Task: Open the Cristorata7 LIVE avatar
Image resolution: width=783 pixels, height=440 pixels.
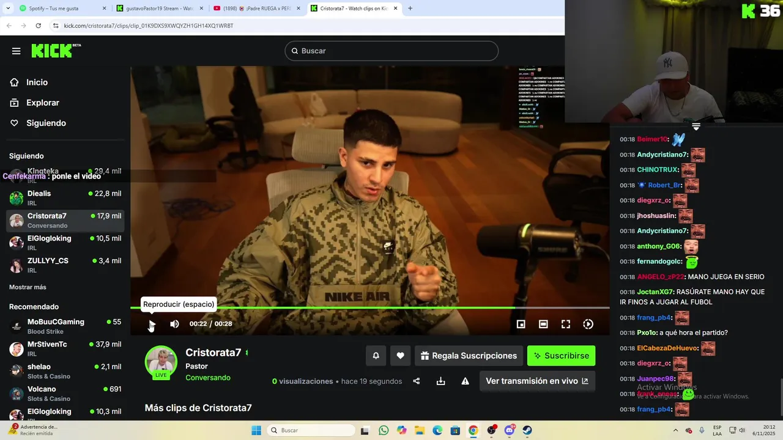Action: [x=161, y=362]
